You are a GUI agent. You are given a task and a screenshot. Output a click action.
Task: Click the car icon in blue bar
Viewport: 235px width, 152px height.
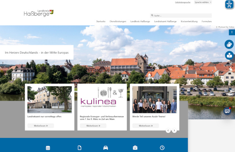pyautogui.click(x=105, y=148)
